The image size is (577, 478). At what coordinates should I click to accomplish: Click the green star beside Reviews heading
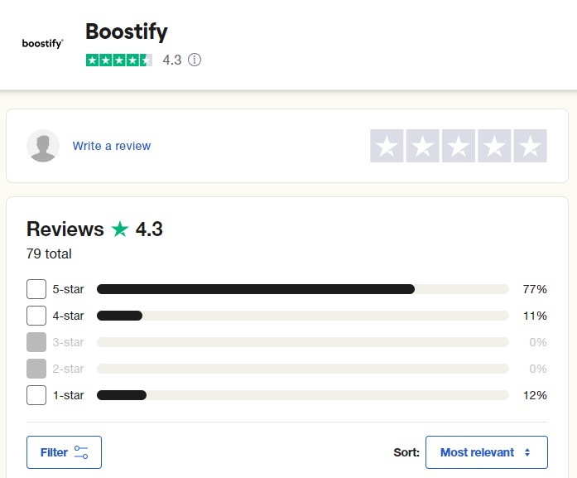point(120,229)
